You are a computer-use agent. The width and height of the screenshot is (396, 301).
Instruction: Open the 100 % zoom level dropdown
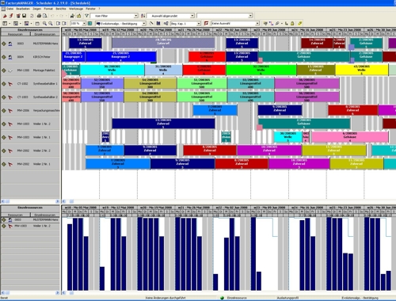(84, 24)
